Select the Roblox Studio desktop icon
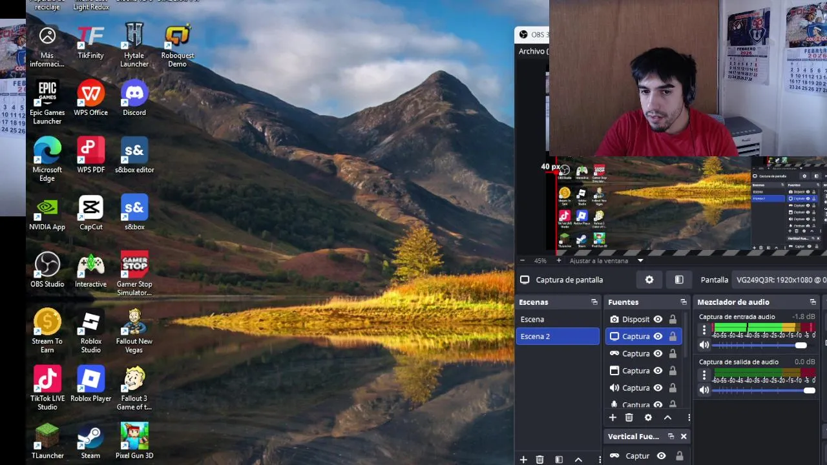This screenshot has height=465, width=827. 90,332
